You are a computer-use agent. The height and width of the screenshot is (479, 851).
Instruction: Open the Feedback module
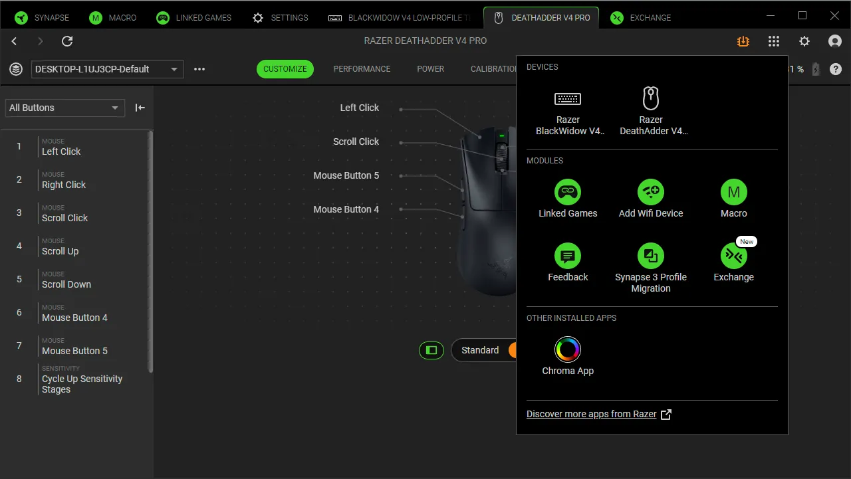pyautogui.click(x=568, y=263)
